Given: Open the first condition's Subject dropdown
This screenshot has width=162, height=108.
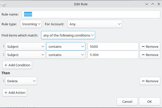Looking at the screenshot, I should click(25, 46).
